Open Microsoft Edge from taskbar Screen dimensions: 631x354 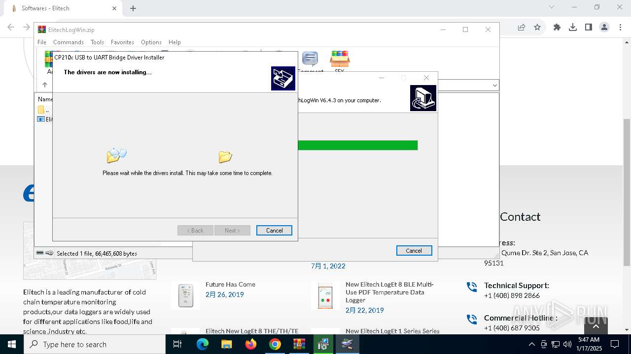click(x=202, y=344)
